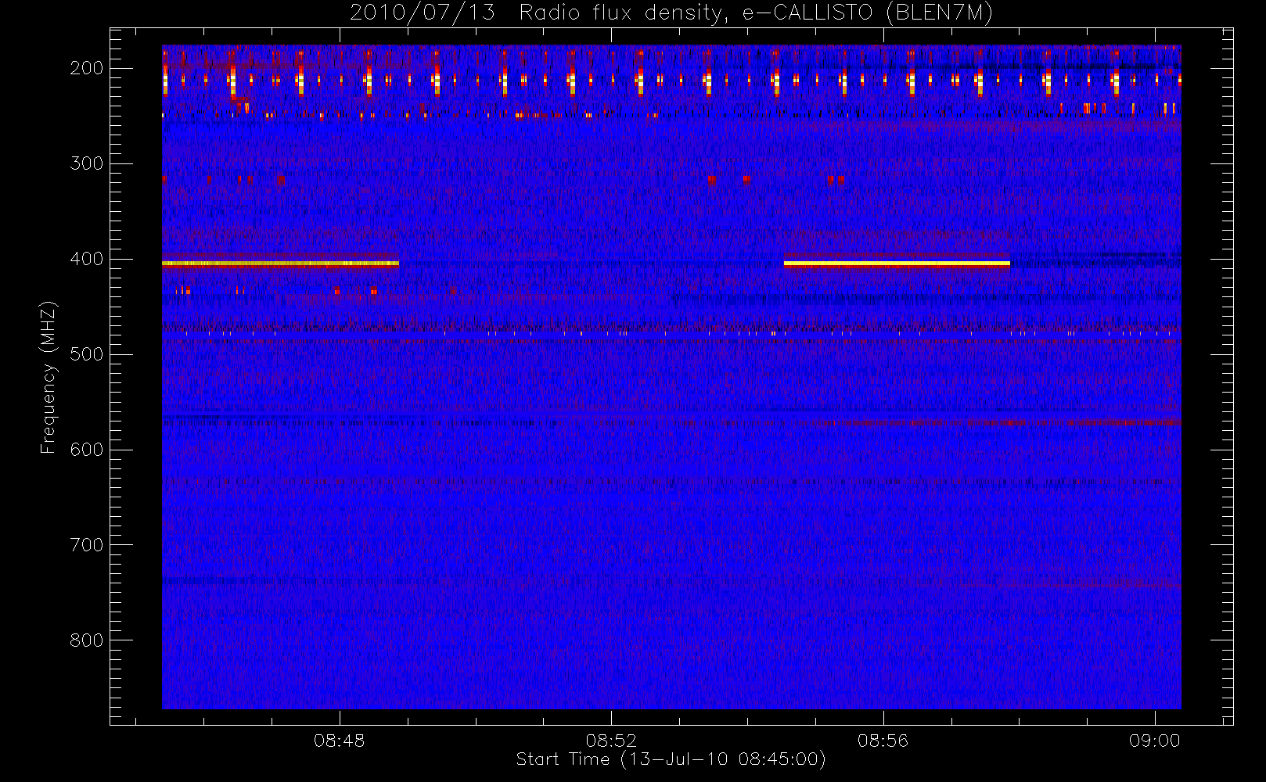Click the 200 frequency tick label
The width and height of the screenshot is (1266, 782).
click(87, 68)
